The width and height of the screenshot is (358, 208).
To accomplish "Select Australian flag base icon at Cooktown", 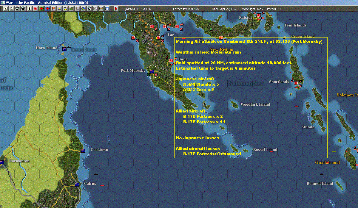I will (83, 151).
